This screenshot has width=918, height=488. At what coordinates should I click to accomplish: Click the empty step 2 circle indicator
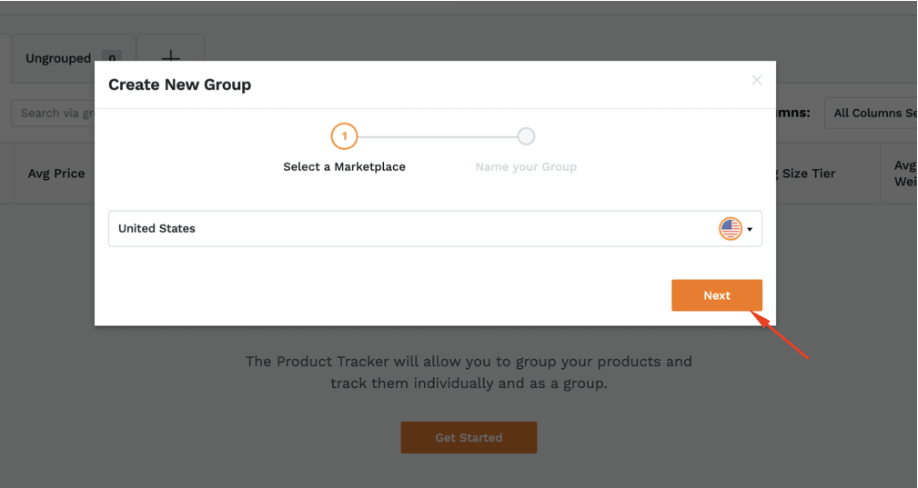click(526, 136)
